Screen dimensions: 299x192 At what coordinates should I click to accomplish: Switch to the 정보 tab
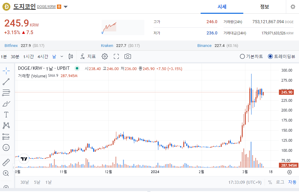point(265,7)
